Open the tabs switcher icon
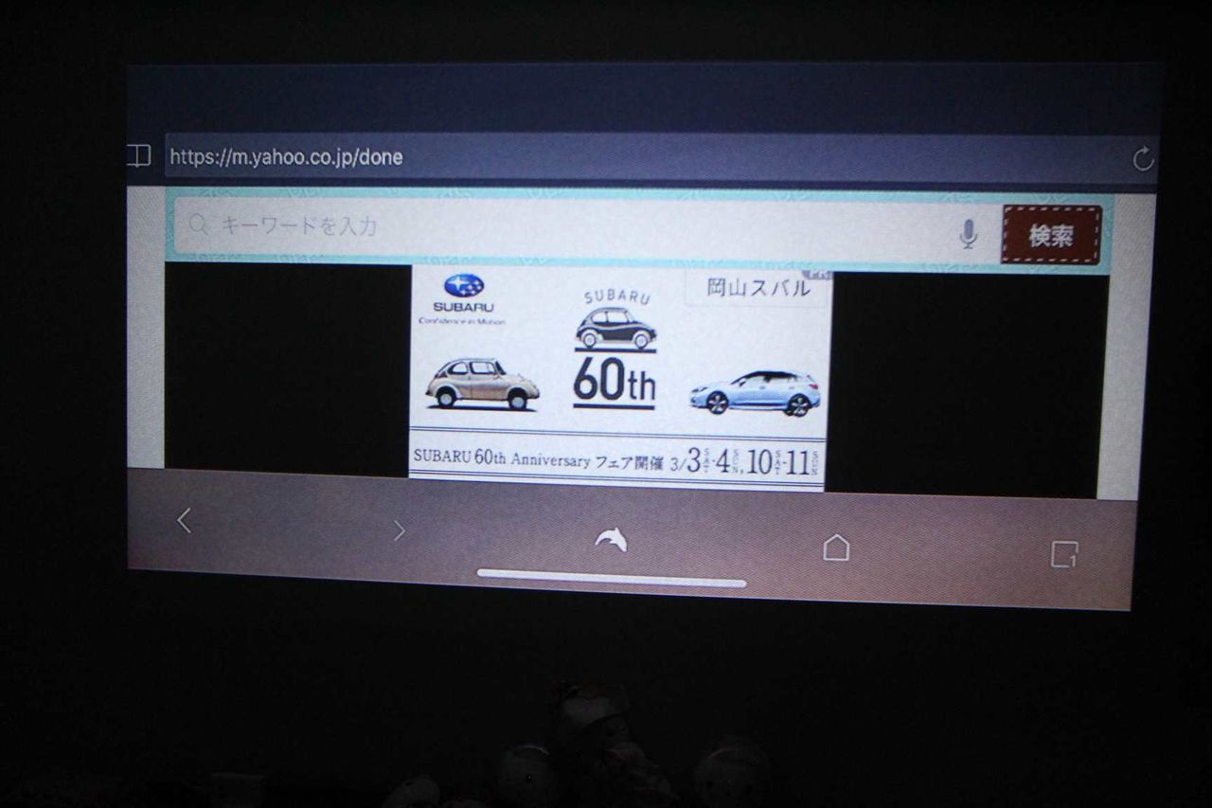Viewport: 1212px width, 808px height. coord(1064,554)
